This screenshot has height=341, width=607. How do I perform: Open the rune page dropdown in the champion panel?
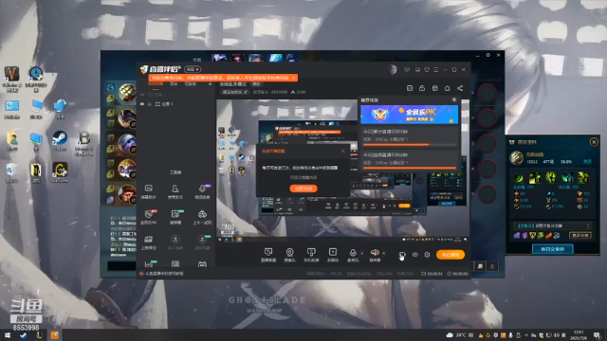[553, 225]
